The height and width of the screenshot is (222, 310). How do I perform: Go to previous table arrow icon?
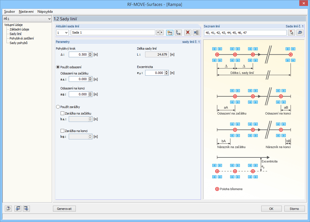pos(18,208)
